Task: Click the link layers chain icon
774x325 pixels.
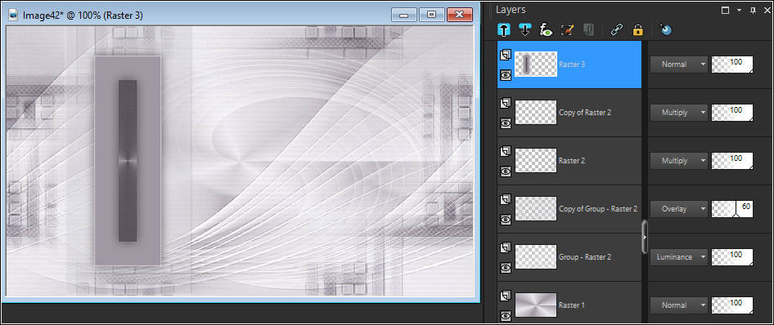Action: (617, 30)
